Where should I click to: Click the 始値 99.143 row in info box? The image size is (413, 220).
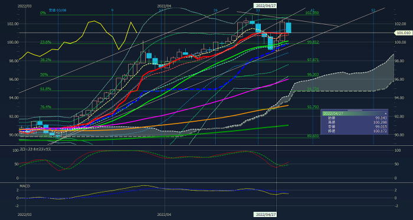[354, 118]
